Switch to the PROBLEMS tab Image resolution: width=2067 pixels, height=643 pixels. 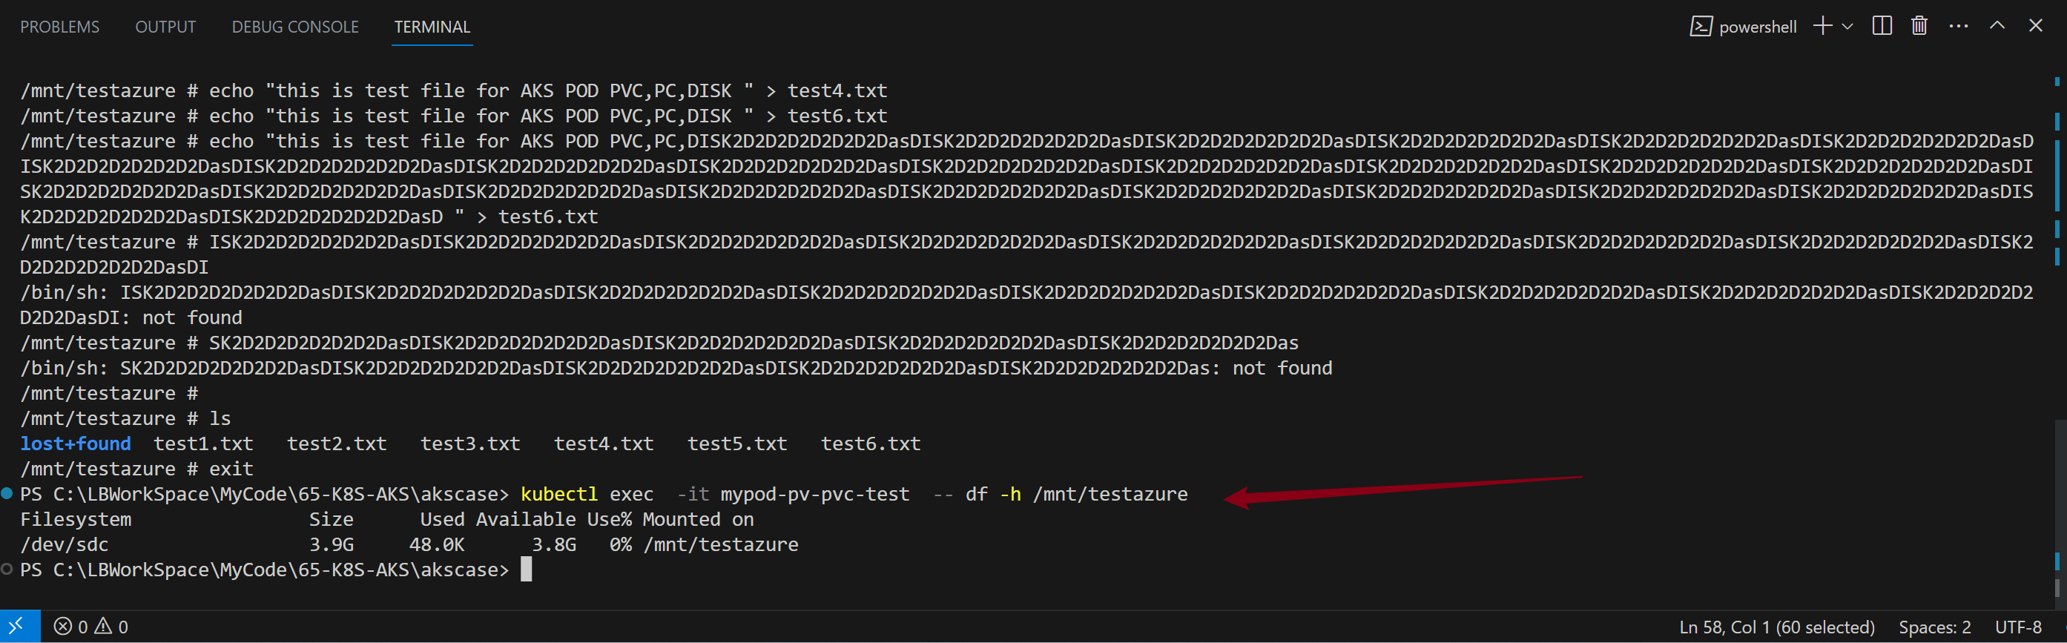point(59,27)
